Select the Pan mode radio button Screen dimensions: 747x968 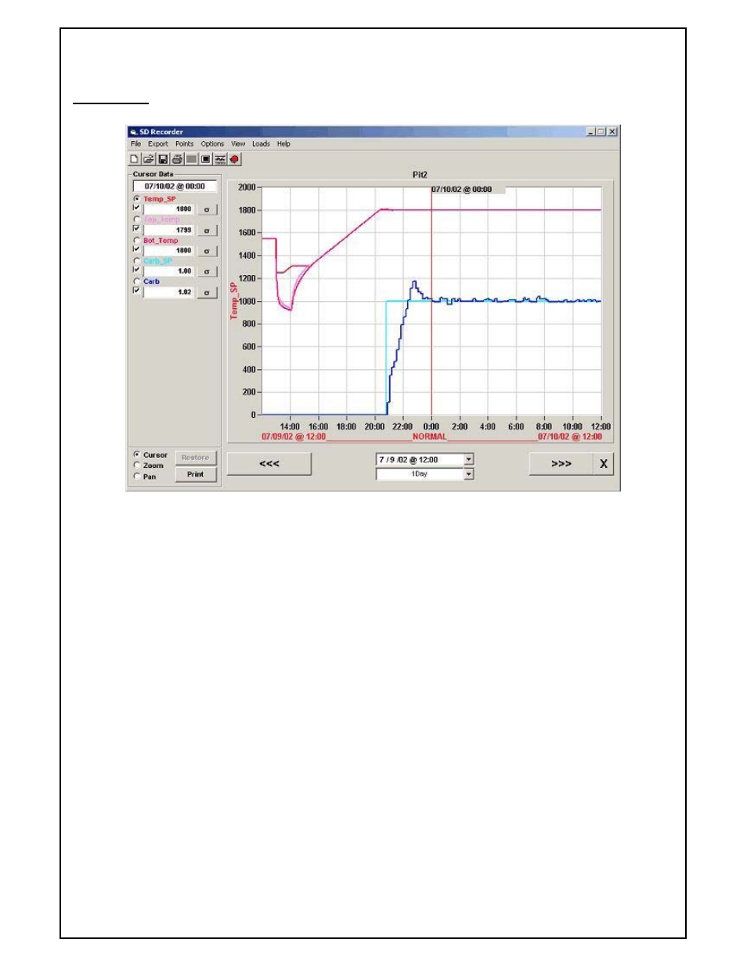pyautogui.click(x=137, y=476)
